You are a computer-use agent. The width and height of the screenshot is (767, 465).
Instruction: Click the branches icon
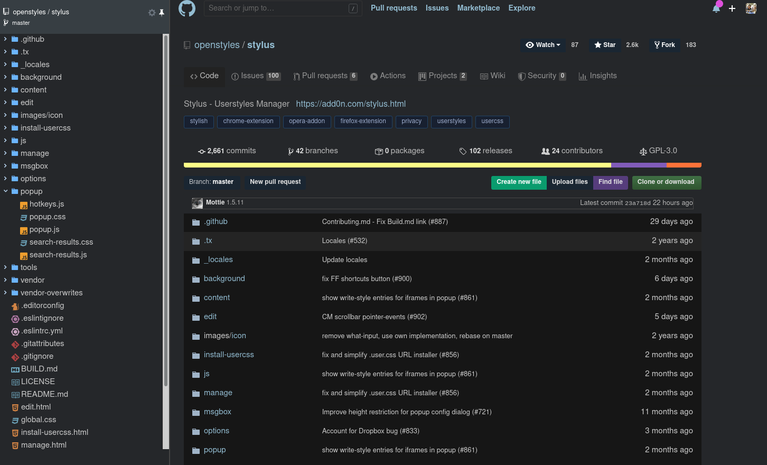pos(291,152)
